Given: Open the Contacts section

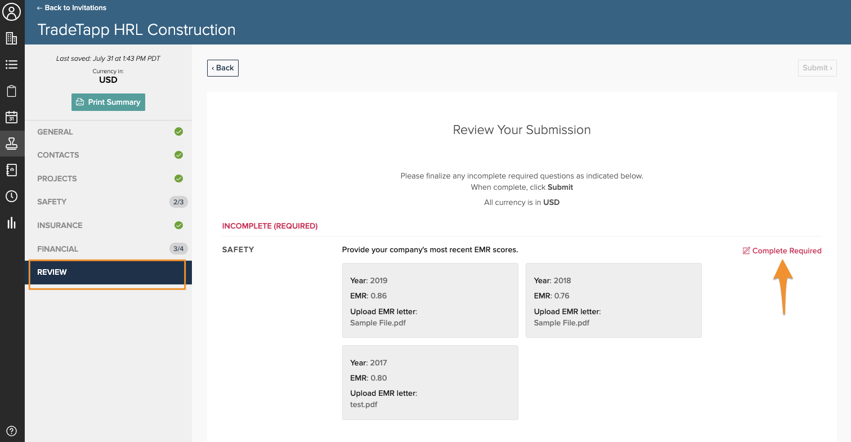Looking at the screenshot, I should (58, 155).
